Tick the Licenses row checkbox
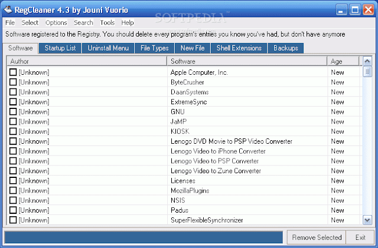 [x=13, y=181]
